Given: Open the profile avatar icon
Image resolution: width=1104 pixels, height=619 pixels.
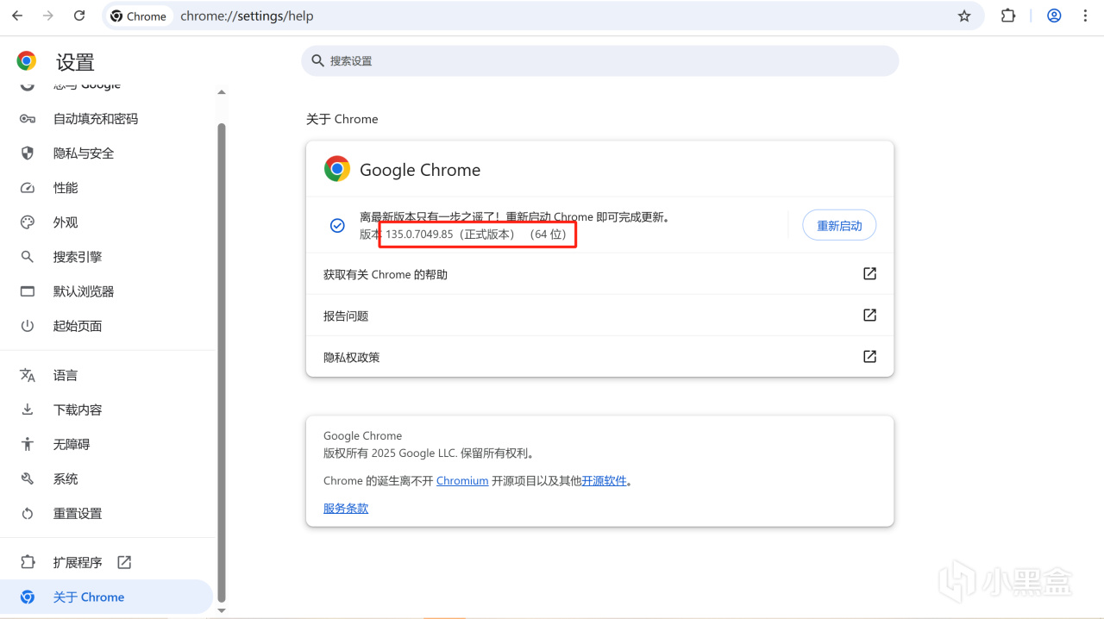Looking at the screenshot, I should pos(1054,16).
